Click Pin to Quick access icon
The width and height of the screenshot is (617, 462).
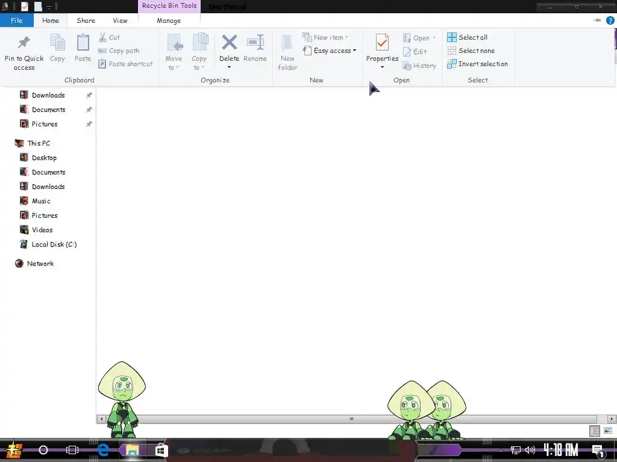[x=24, y=43]
